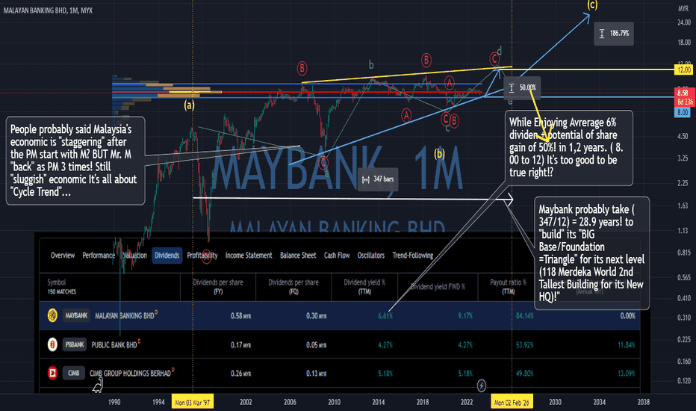Switch to the Performance tab

click(x=99, y=256)
